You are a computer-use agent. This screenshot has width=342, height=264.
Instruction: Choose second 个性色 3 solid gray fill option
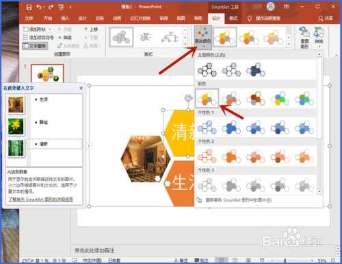[x=231, y=185]
